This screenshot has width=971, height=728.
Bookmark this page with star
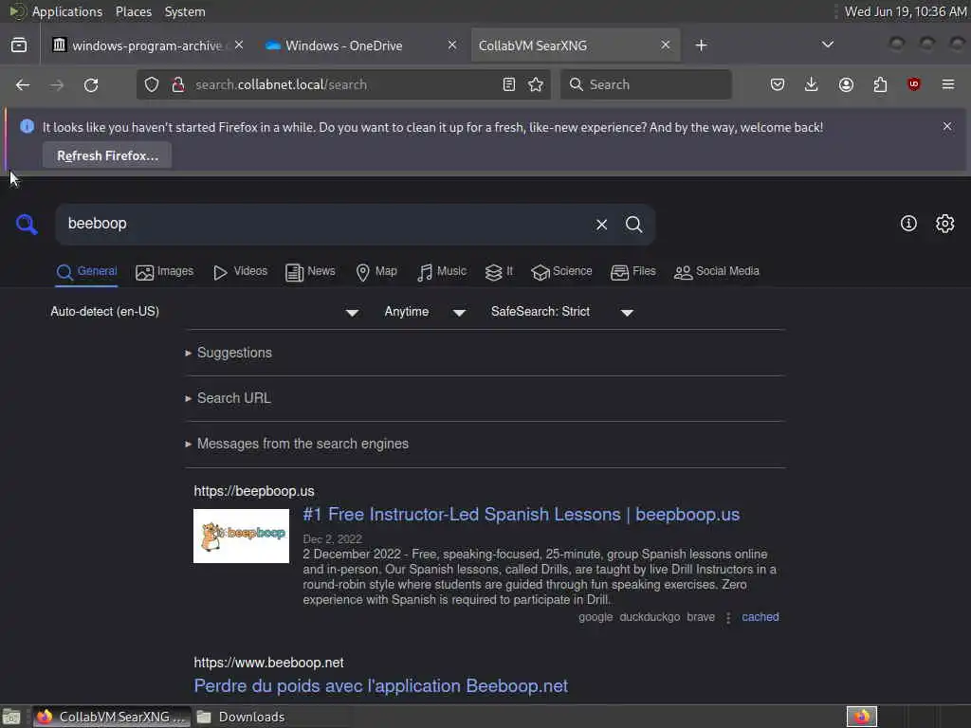coord(537,84)
